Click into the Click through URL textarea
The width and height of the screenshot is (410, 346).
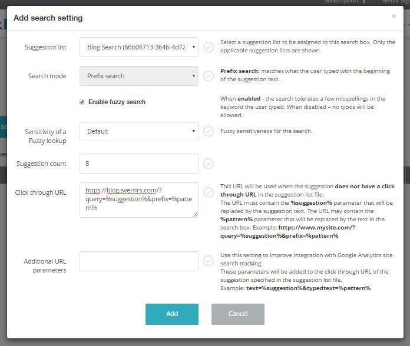(x=139, y=200)
